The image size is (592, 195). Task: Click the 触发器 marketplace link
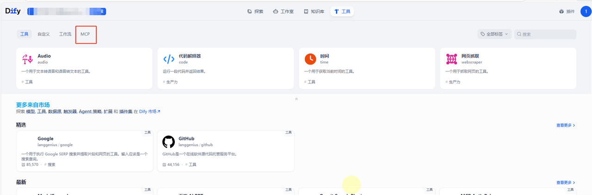[x=70, y=112]
